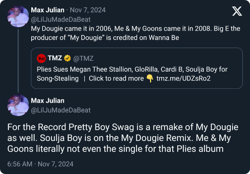The height and width of the screenshot is (174, 250).
Task: Click the red TMZ logo icon
Action: [x=41, y=58]
